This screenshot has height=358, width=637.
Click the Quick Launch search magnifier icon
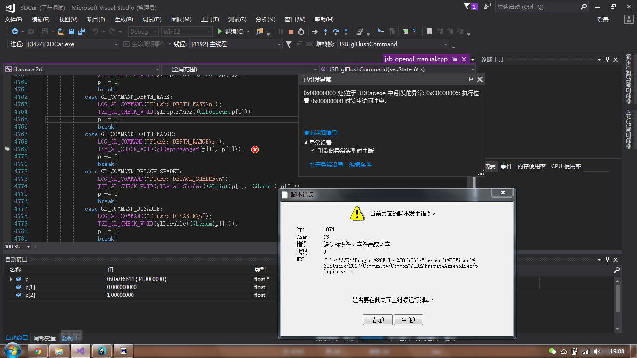click(x=583, y=7)
